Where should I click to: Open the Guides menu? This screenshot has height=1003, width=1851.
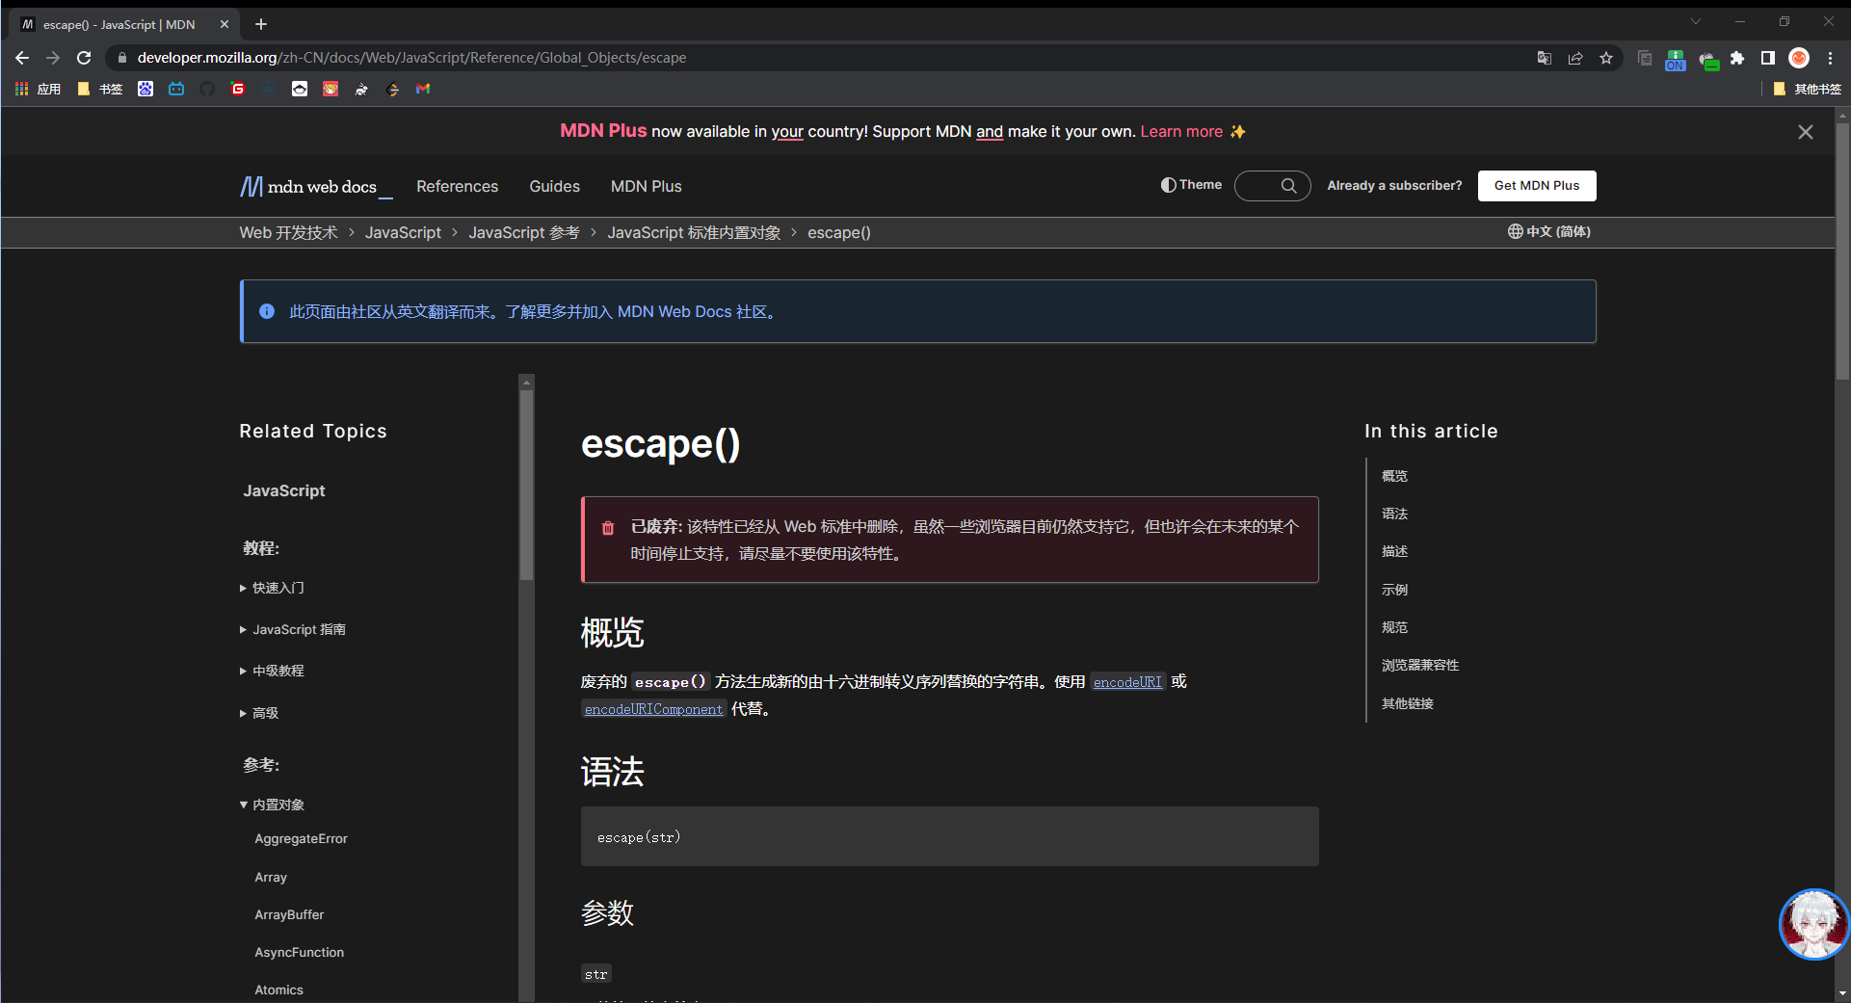(554, 186)
